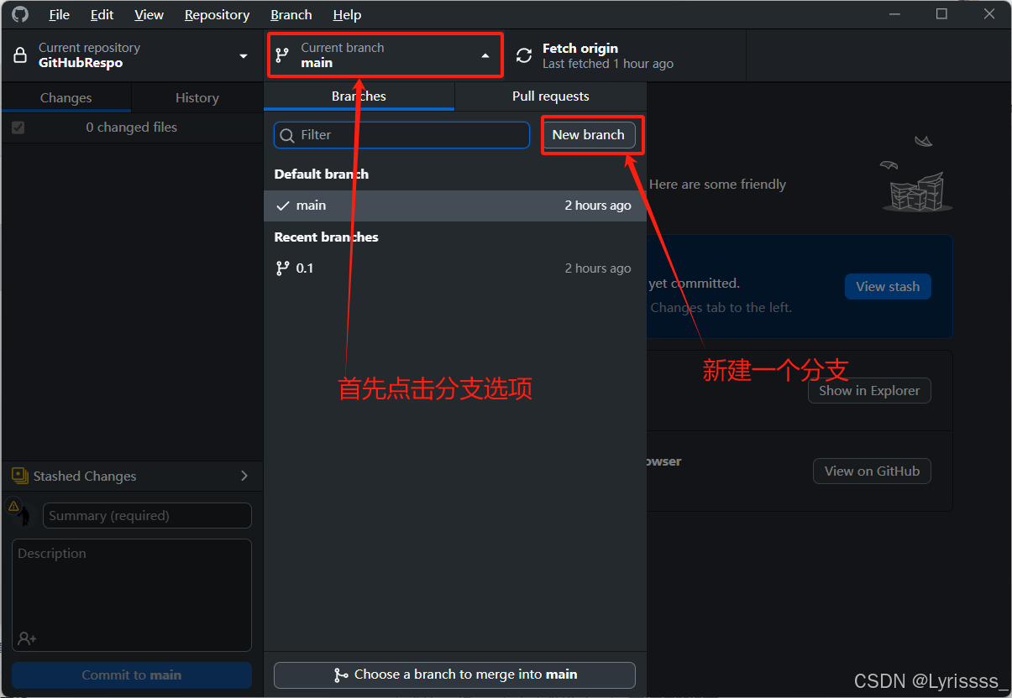This screenshot has width=1012, height=698.
Task: Click the Recent branches heading
Action: point(327,237)
